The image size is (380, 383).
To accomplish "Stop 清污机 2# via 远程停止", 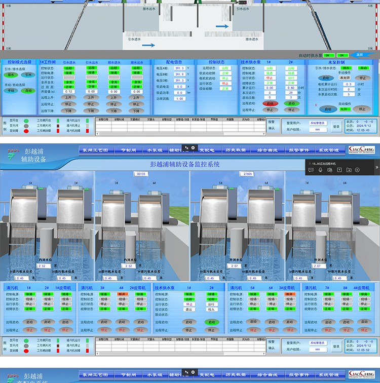I will (x=48, y=330).
